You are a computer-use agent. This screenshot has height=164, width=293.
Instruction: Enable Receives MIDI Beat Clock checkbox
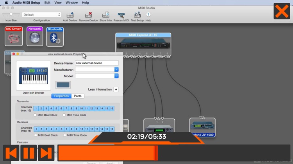click(x=36, y=135)
